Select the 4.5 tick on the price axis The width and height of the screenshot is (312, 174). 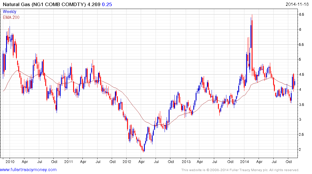point(301,75)
